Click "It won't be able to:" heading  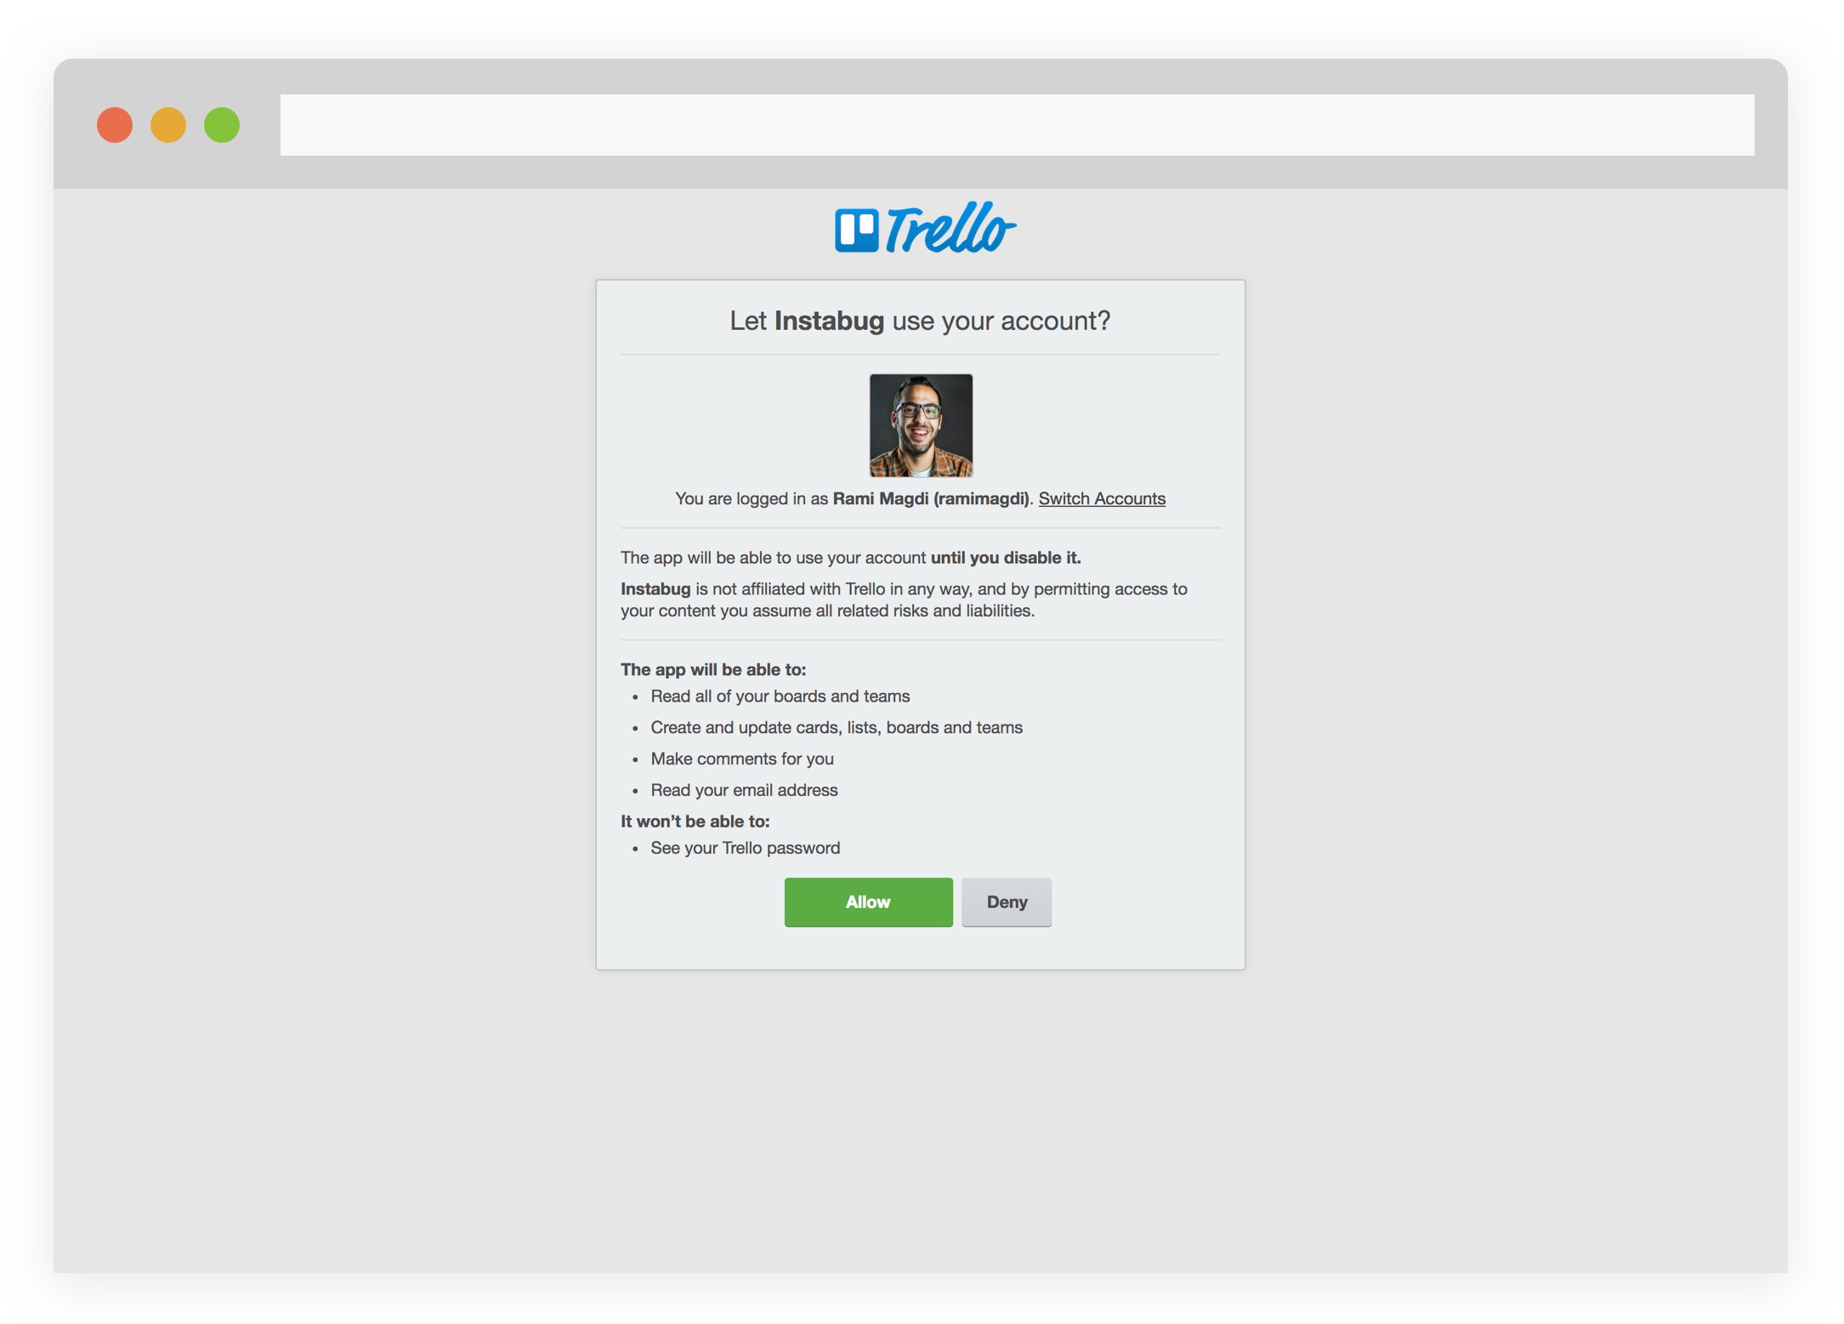point(695,821)
